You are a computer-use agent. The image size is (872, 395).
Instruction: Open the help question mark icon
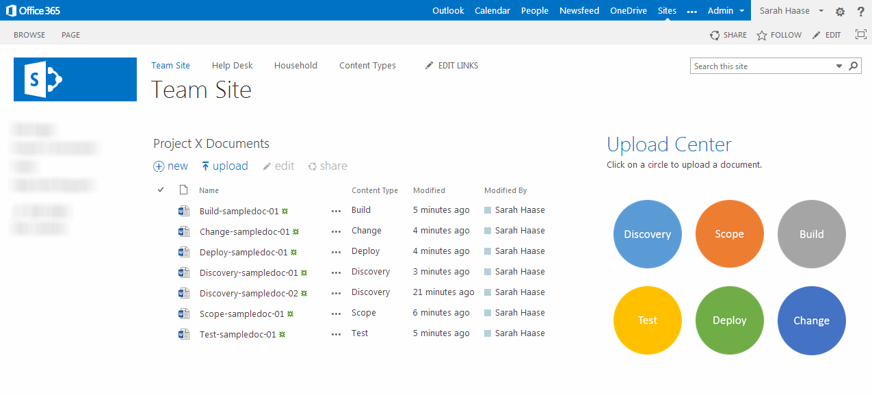[x=860, y=12]
